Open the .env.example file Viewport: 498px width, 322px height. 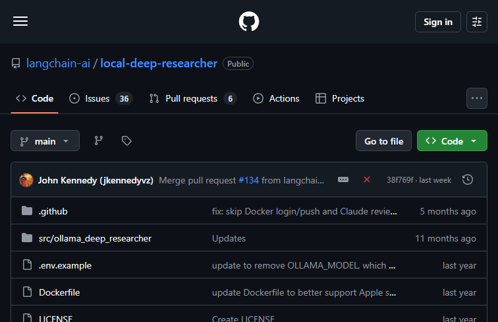click(x=65, y=265)
